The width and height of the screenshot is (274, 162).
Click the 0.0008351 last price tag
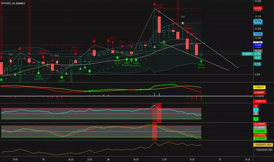click(247, 54)
